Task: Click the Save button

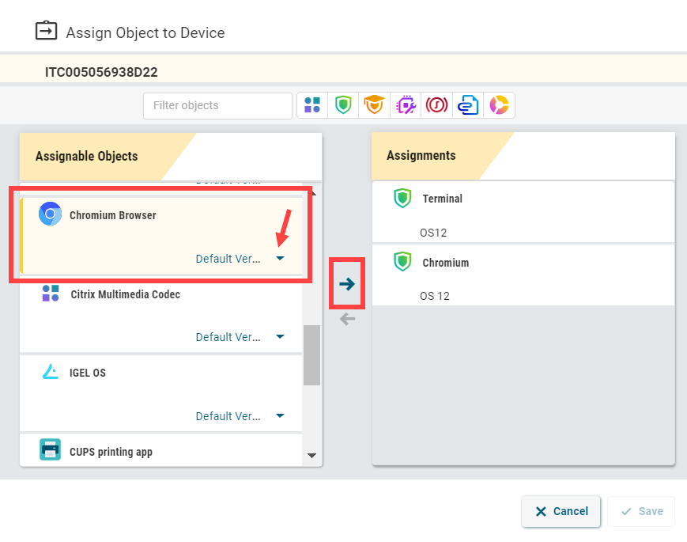Action: click(x=641, y=511)
